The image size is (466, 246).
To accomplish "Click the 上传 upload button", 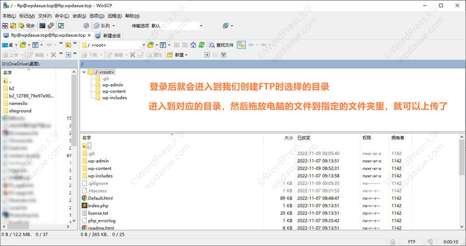I will [11, 55].
